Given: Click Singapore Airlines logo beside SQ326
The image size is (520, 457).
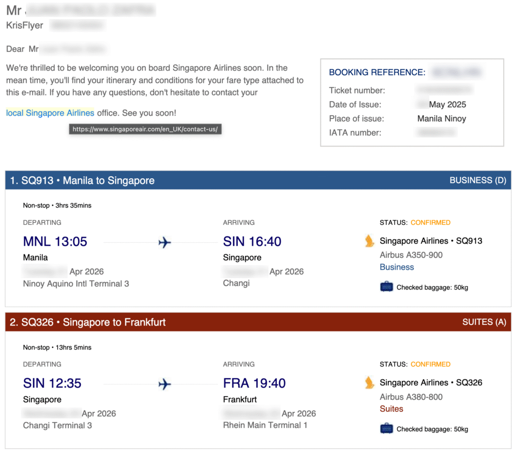Looking at the screenshot, I should point(369,382).
